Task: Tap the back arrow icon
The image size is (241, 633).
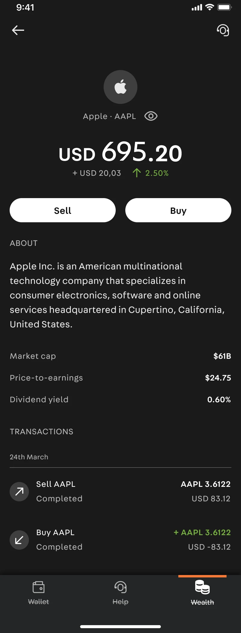Action: pos(18,30)
